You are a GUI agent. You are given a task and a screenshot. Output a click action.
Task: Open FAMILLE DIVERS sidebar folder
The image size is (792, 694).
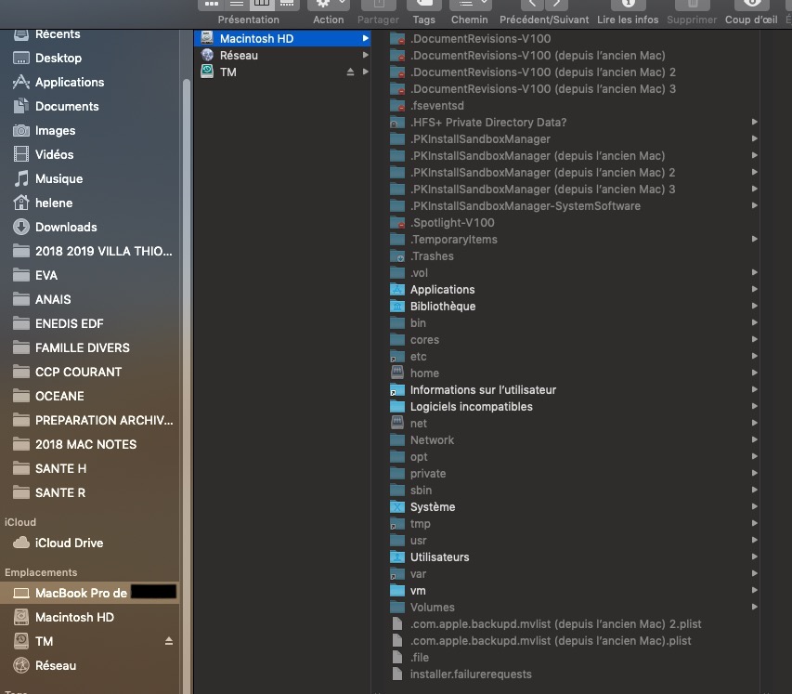[x=89, y=347]
